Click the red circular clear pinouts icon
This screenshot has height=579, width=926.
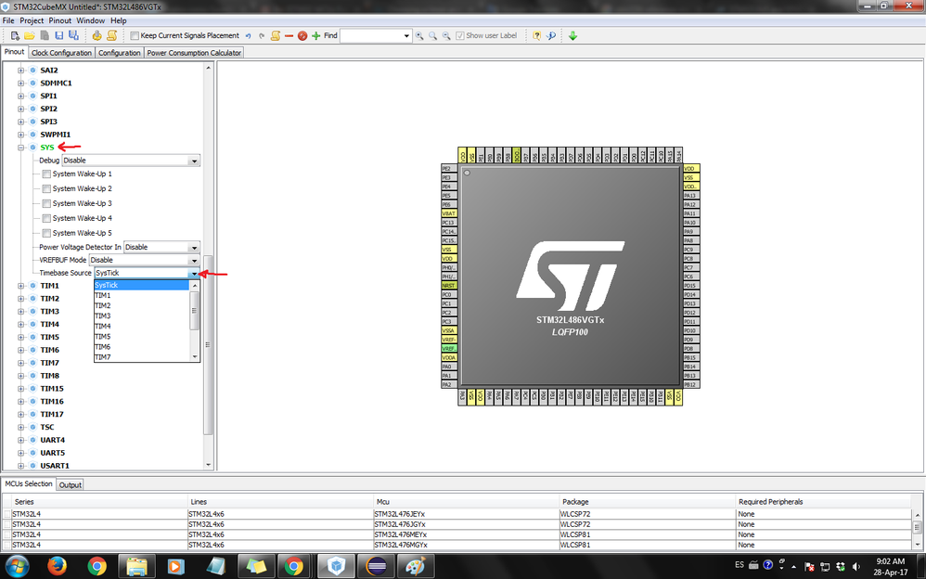(x=302, y=35)
